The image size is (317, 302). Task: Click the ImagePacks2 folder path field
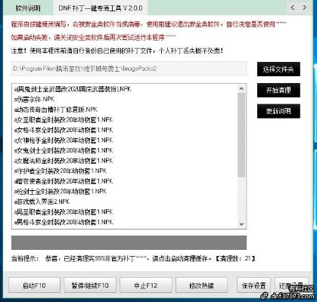(x=129, y=69)
